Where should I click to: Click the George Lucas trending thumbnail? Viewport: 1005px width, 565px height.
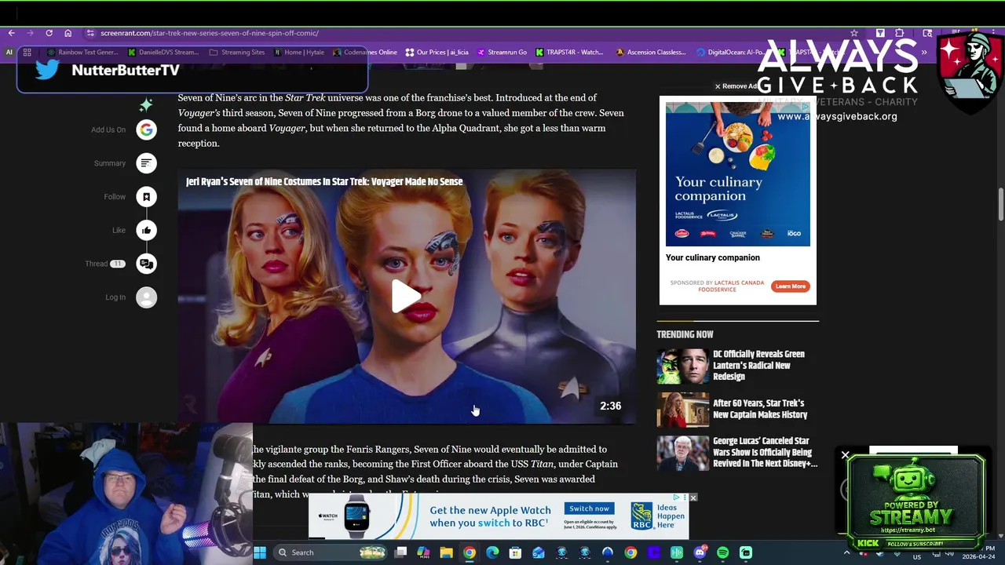(x=682, y=454)
